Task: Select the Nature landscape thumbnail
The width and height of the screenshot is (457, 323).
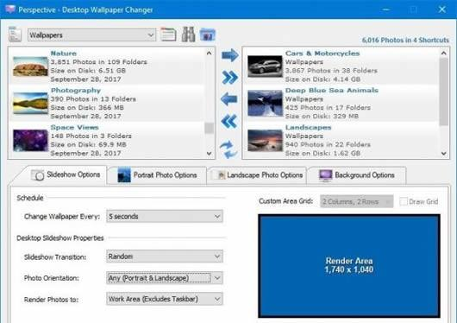Action: coord(30,66)
